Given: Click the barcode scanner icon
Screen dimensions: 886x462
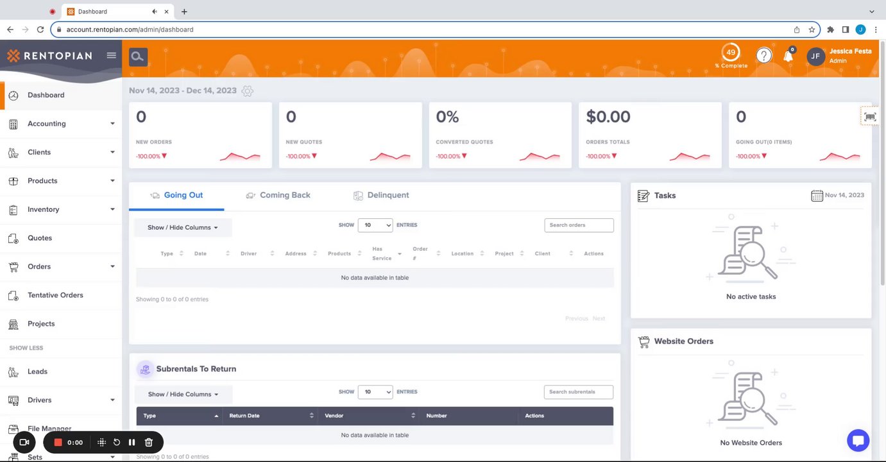Looking at the screenshot, I should (x=870, y=116).
